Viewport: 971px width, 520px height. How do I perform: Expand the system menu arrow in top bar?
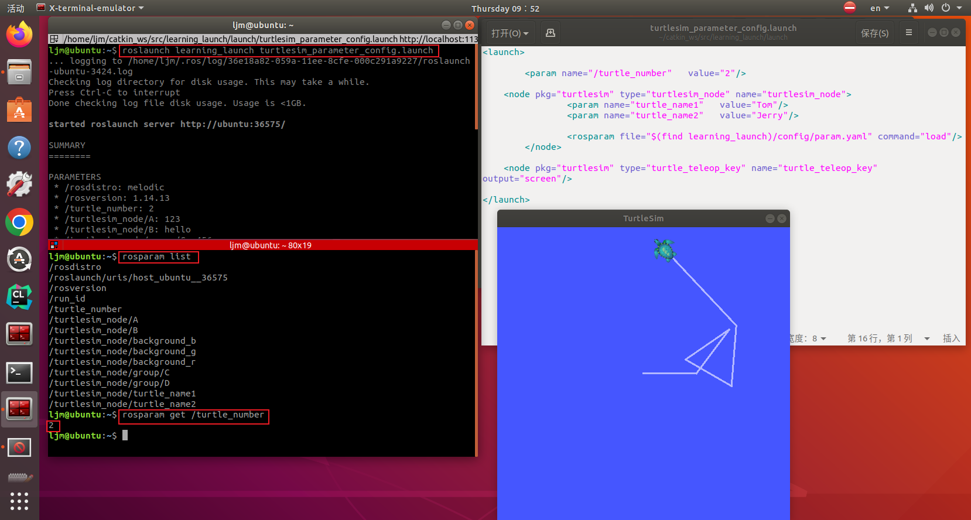[959, 8]
